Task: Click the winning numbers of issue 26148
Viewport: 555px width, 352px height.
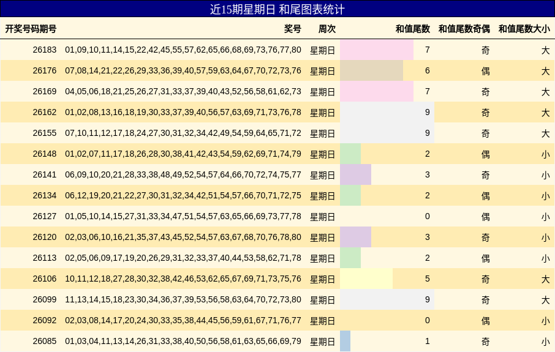Action: (183, 154)
